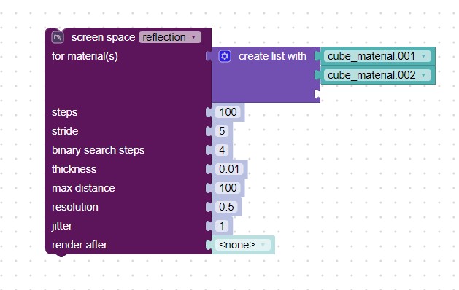Click the screen space block label
The image size is (459, 290).
103,37
